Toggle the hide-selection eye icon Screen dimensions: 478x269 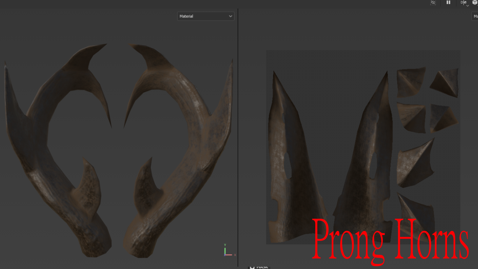coord(433,3)
